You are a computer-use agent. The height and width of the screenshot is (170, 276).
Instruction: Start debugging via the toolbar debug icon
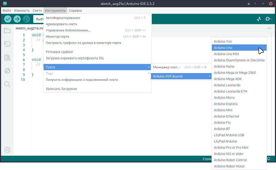[x=26, y=19]
